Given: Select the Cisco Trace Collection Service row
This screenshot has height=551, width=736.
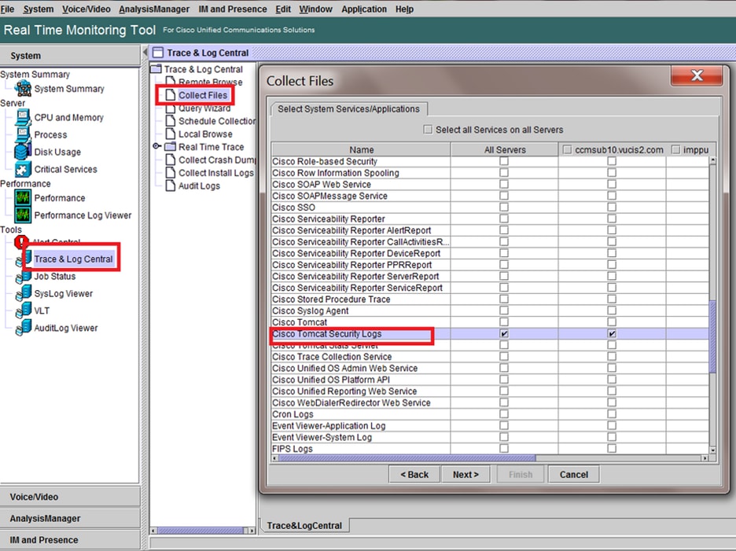Looking at the screenshot, I should 490,357.
